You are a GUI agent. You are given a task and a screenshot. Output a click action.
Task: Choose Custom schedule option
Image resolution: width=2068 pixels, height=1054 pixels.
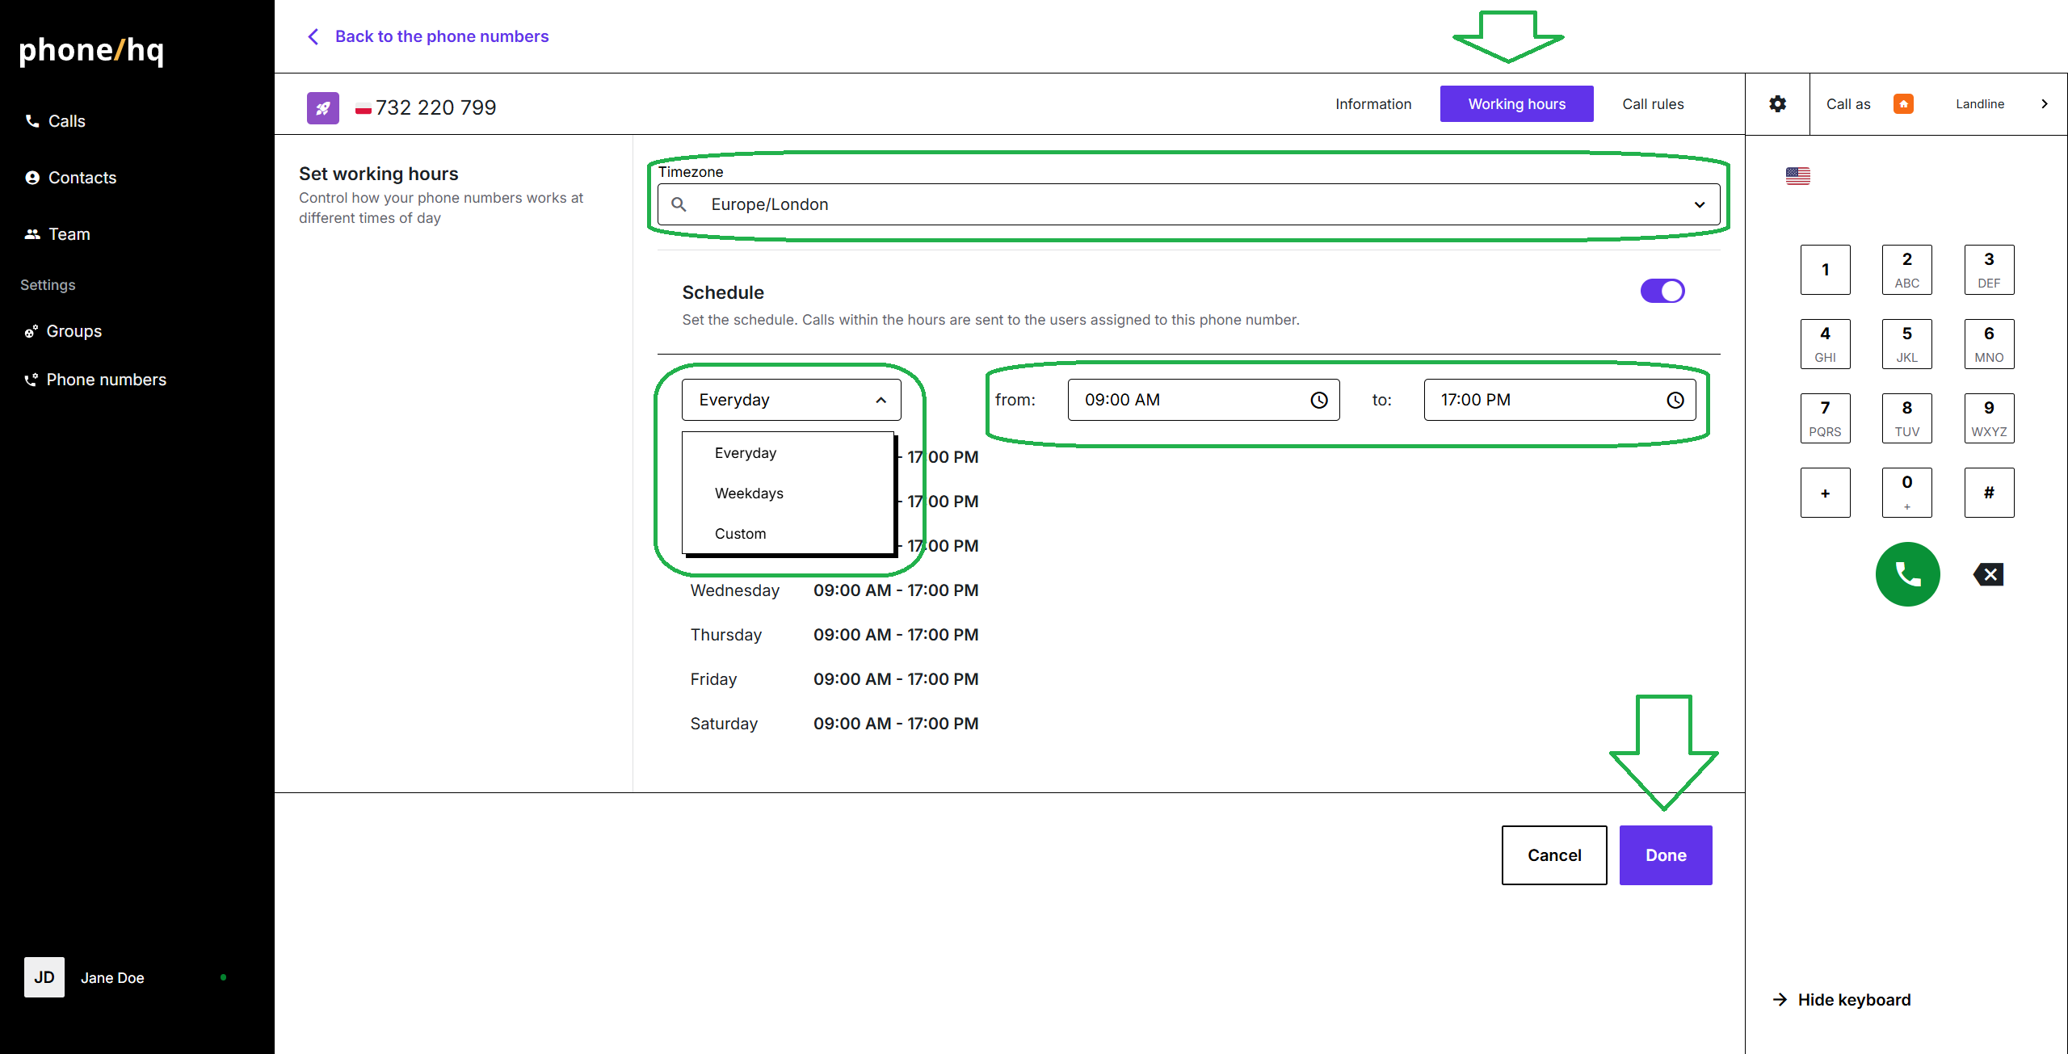(740, 534)
